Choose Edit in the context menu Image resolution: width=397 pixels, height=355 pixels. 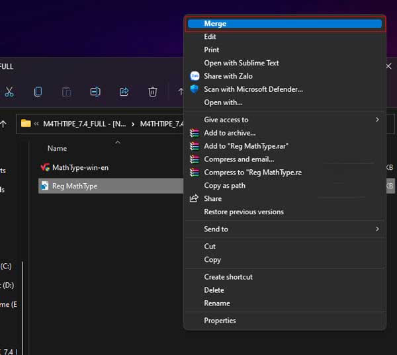point(285,36)
